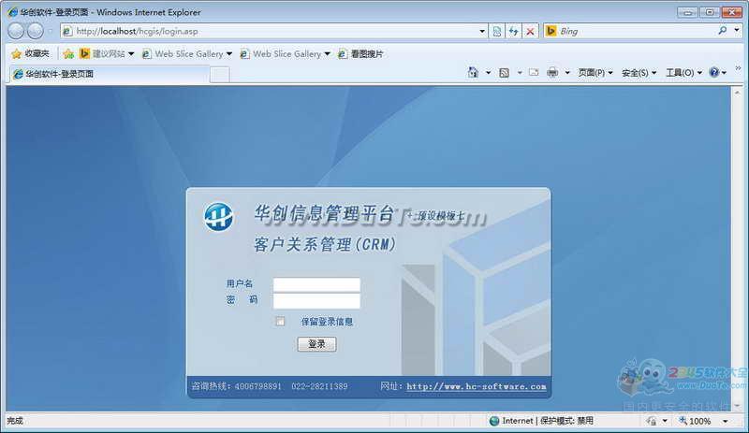This screenshot has width=749, height=433.
Task: Click the search magnifier icon
Action: coord(722,31)
